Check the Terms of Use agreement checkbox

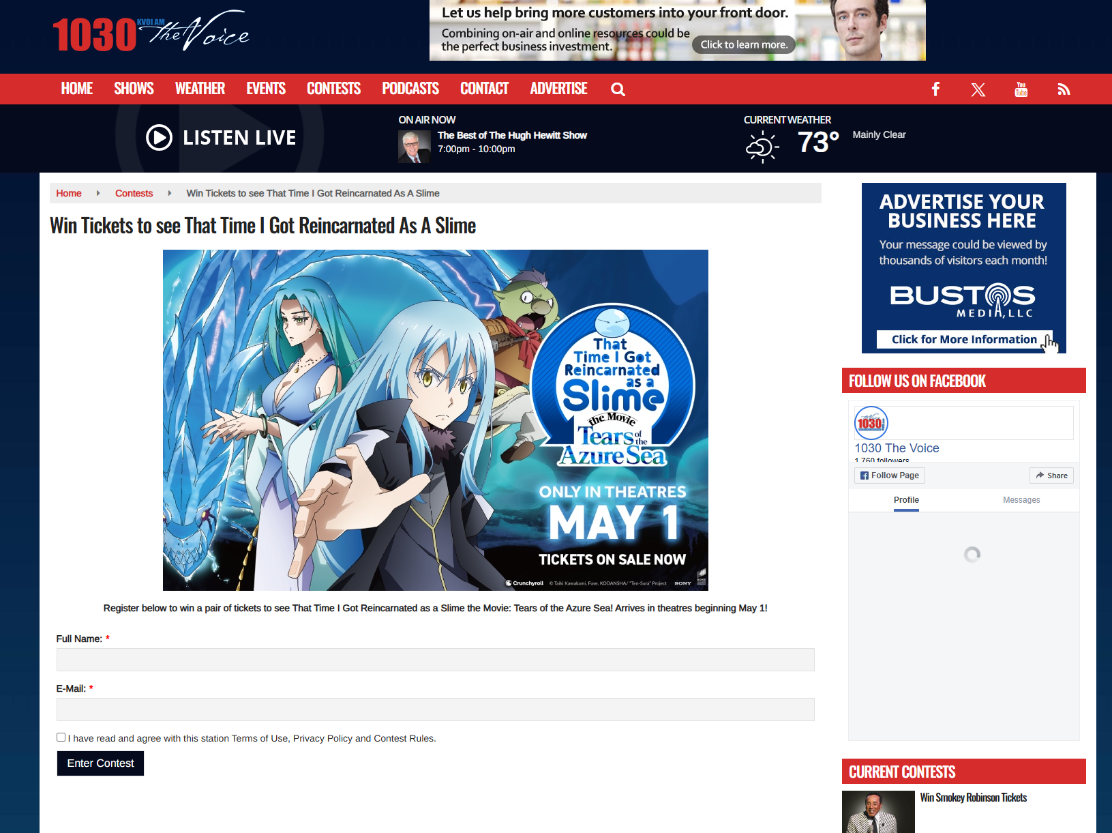coord(61,737)
